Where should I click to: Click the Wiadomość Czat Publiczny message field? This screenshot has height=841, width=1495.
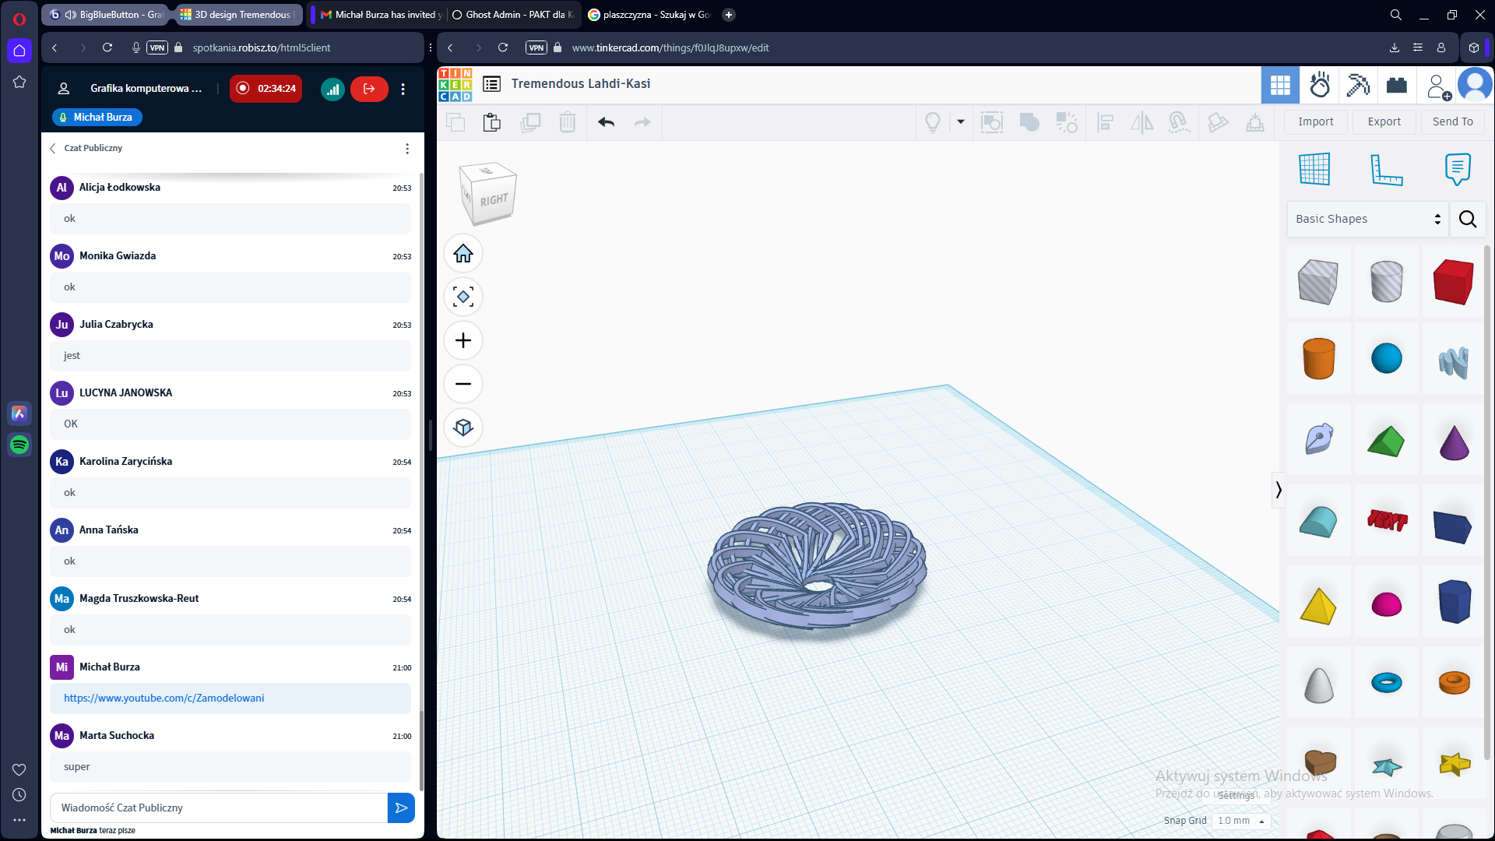[219, 808]
